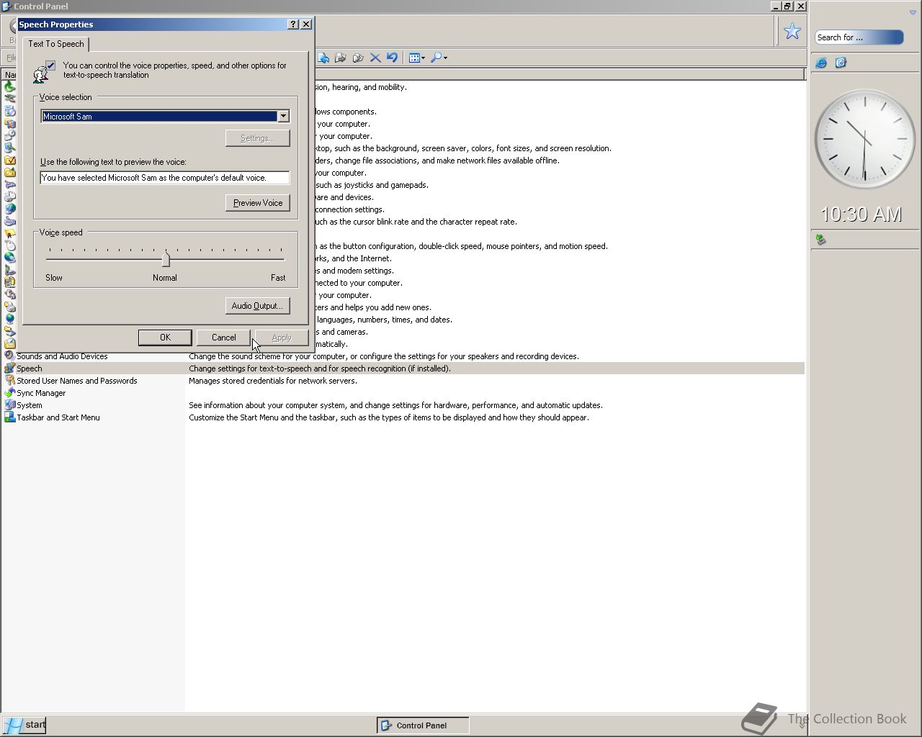Select the 'Speech' list entry

30,368
